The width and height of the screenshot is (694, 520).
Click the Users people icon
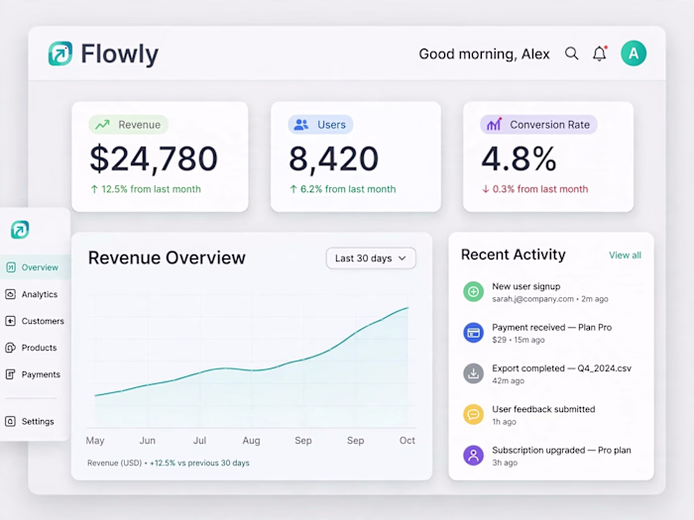301,125
